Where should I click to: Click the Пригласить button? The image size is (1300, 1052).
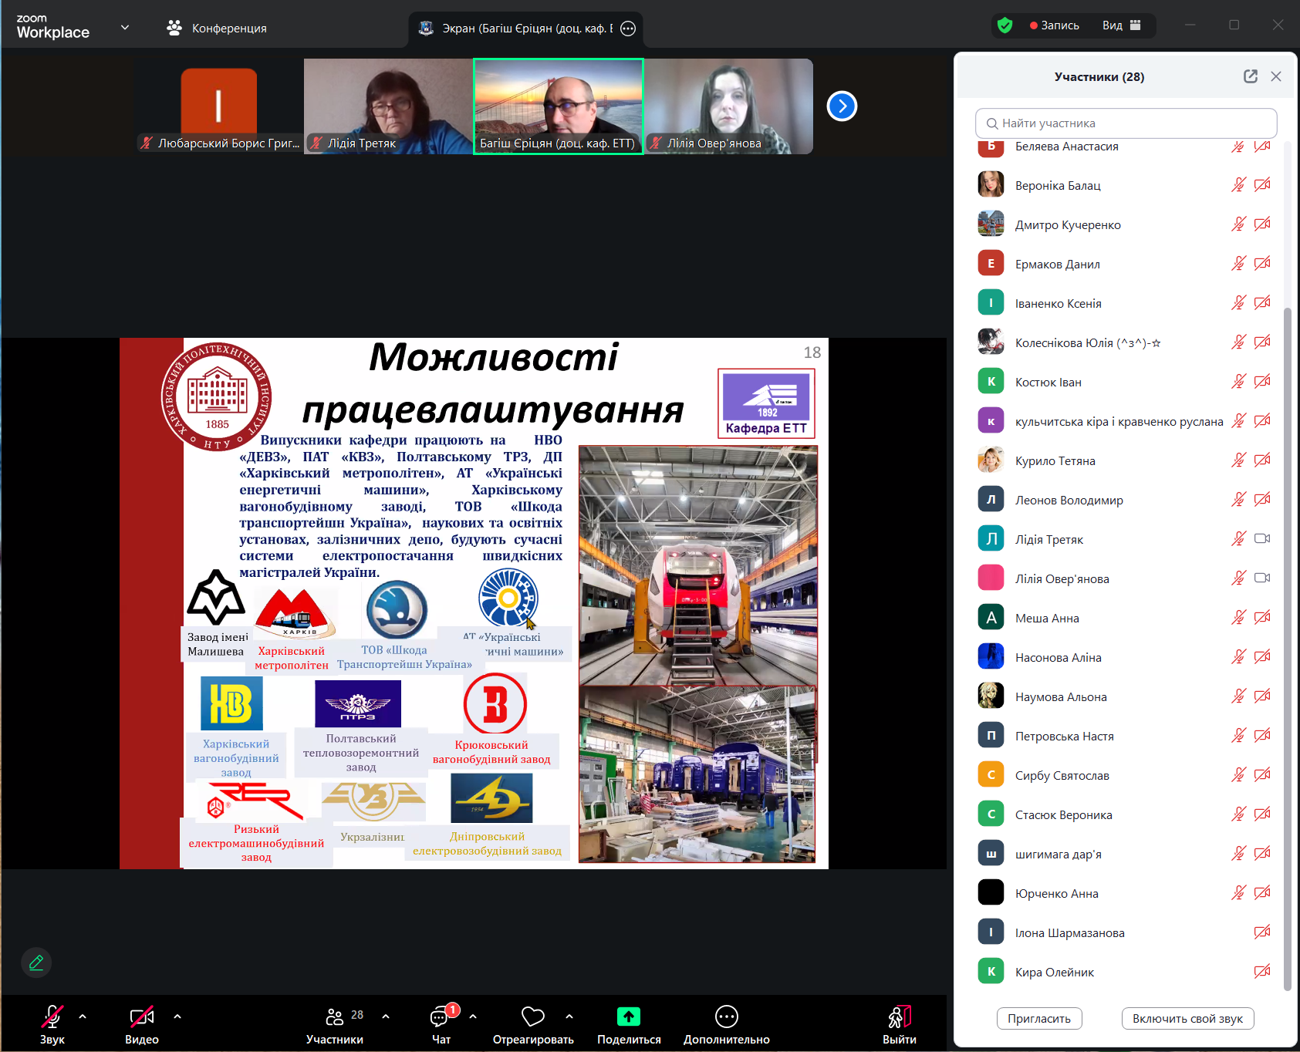point(1039,1019)
